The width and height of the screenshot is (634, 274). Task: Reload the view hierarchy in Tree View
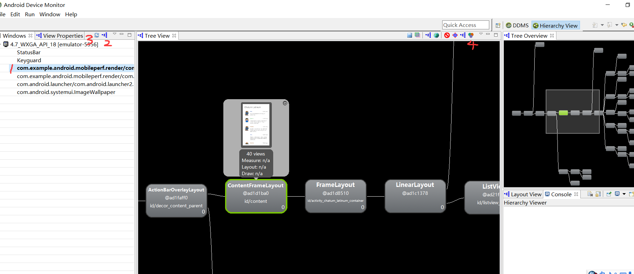tap(428, 35)
